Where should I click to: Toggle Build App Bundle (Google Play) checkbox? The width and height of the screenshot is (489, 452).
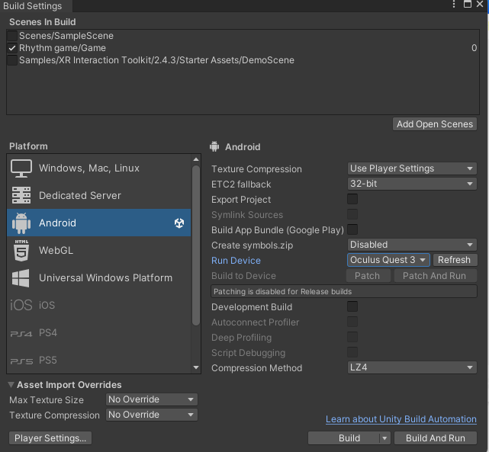click(x=352, y=229)
